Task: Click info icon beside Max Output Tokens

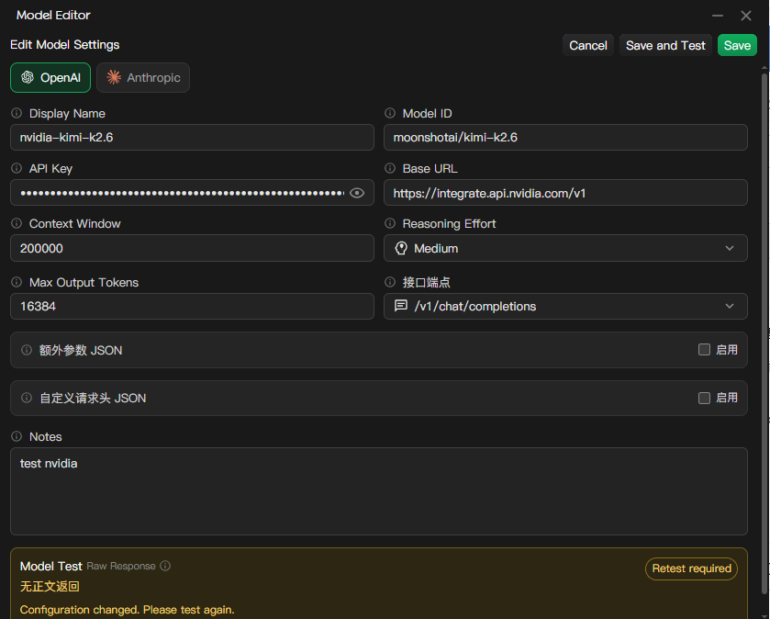Action: [x=17, y=282]
